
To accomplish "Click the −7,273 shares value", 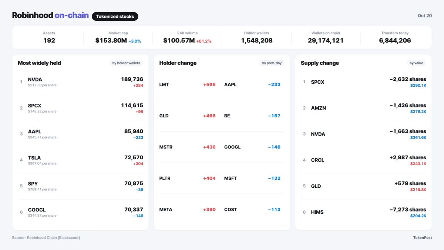I will coord(408,209).
